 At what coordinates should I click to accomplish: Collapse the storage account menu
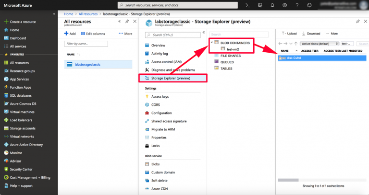(204, 33)
